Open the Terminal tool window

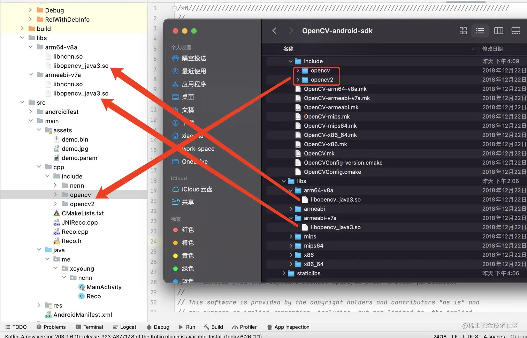point(89,327)
